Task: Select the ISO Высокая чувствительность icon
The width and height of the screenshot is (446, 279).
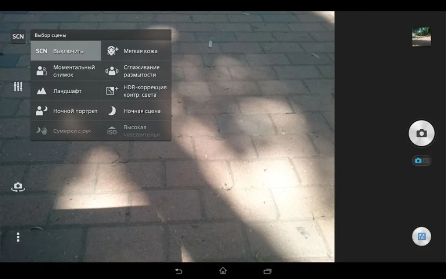Action: 112,131
